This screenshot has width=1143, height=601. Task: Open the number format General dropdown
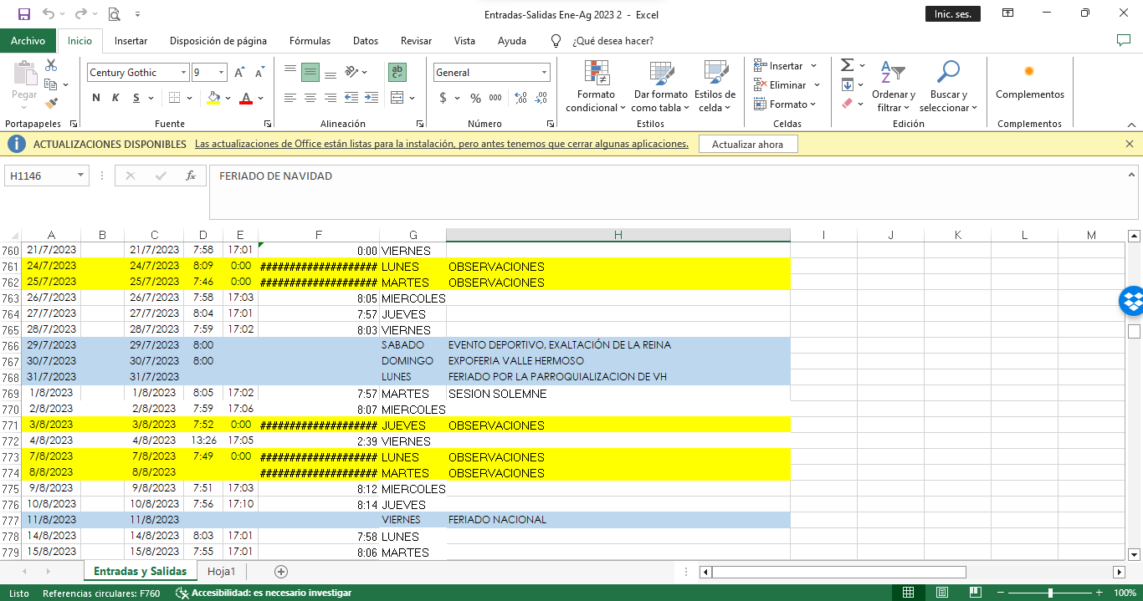point(544,73)
